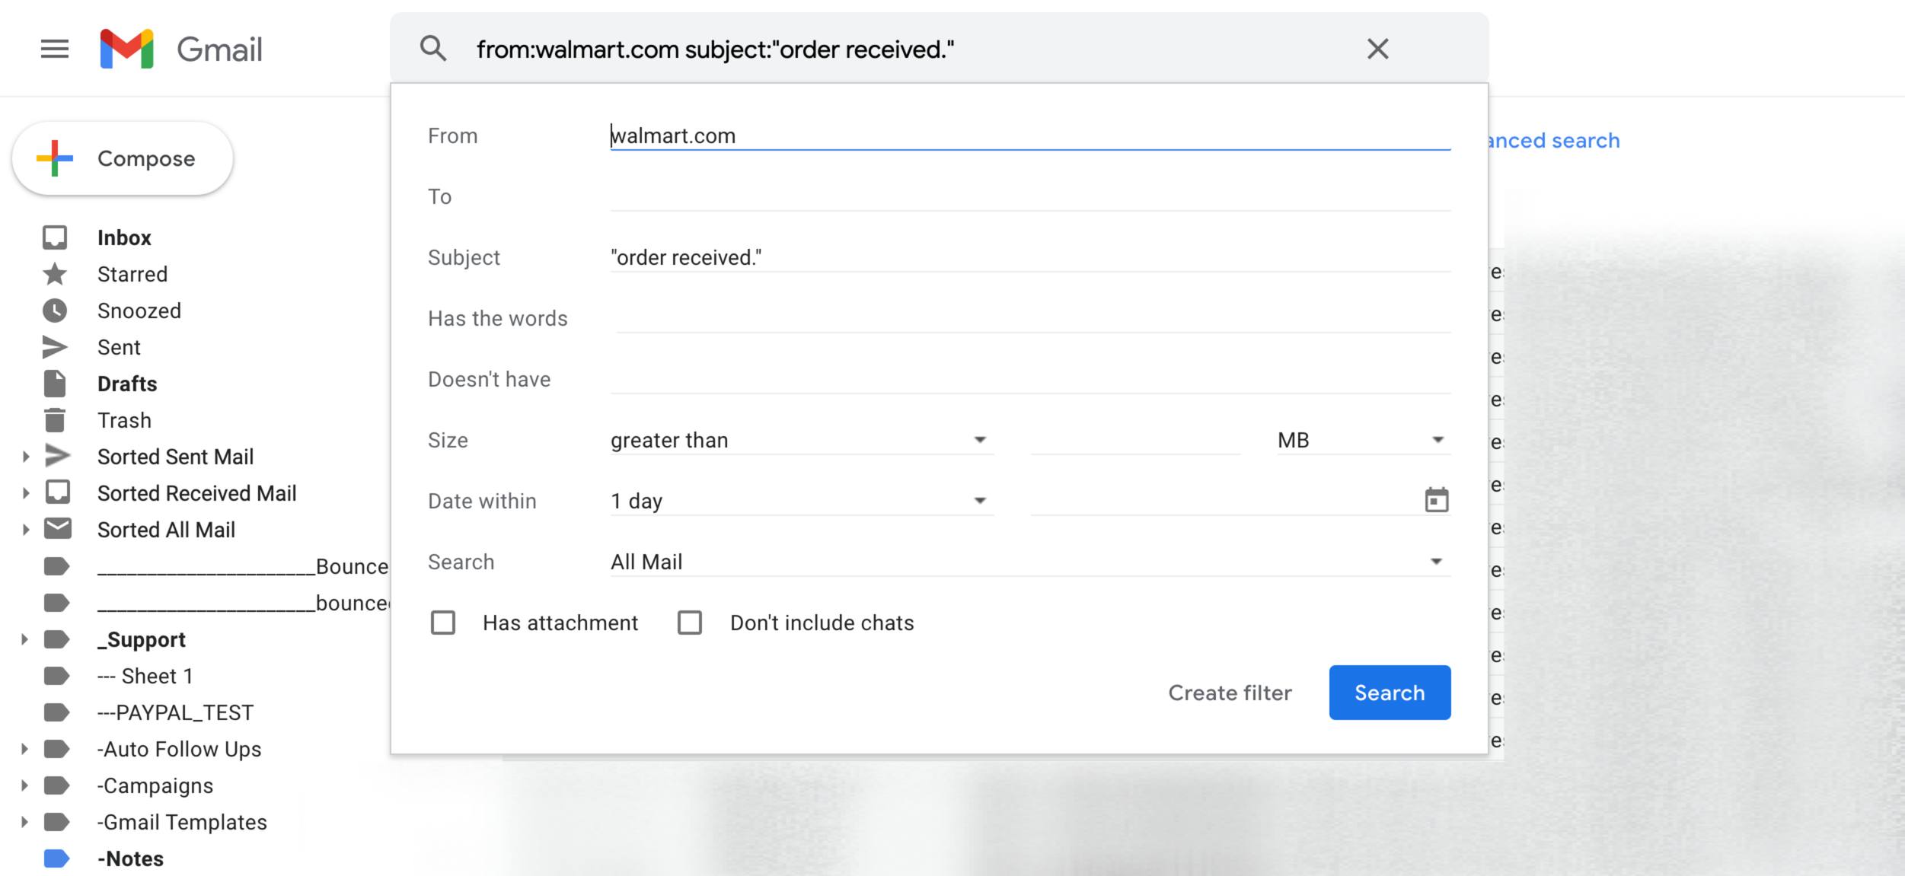
Task: Open the Date within '1 day' dropdown
Action: (801, 501)
